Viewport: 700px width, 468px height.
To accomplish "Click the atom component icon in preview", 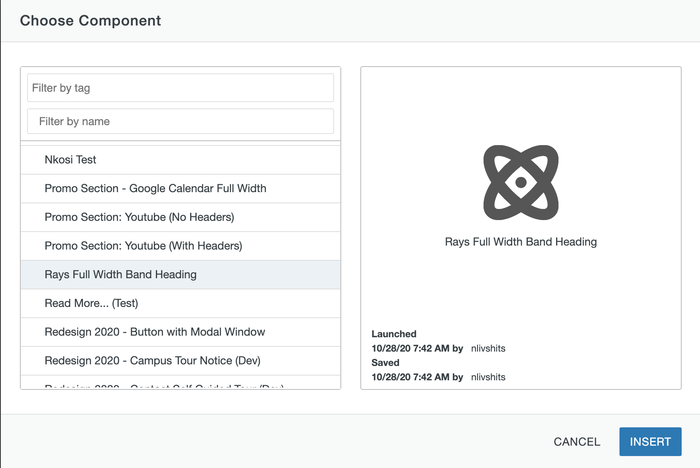I will click(521, 183).
